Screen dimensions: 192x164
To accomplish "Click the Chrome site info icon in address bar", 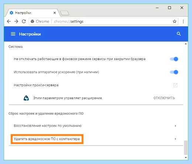I will pos(32,21).
